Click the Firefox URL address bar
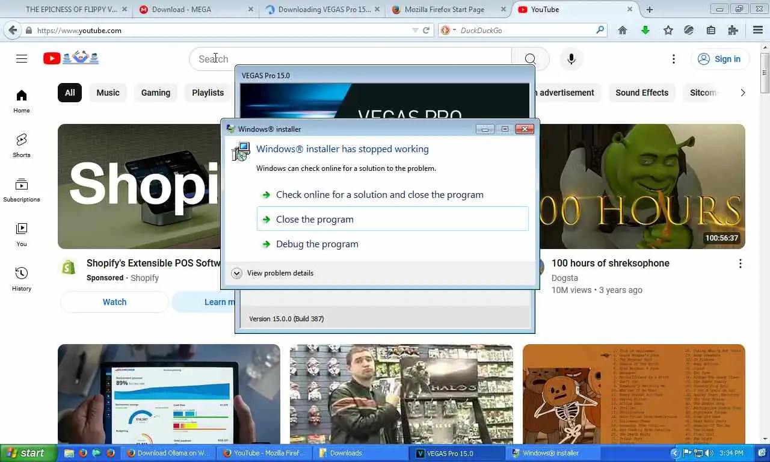This screenshot has height=462, width=770. [223, 30]
